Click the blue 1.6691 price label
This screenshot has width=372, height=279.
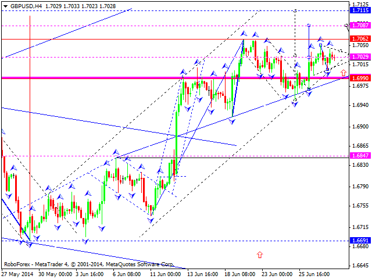[360, 239]
